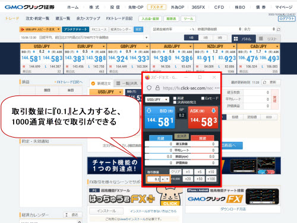
Task: Click the 入出金・振替 button
Action: [150, 19]
